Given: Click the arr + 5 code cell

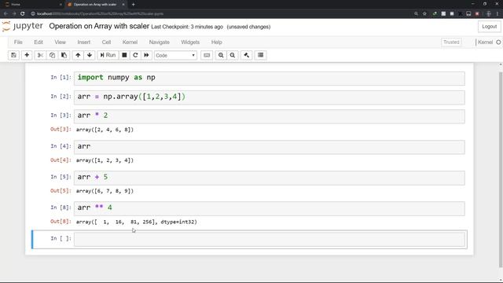Looking at the screenshot, I should point(270,178).
